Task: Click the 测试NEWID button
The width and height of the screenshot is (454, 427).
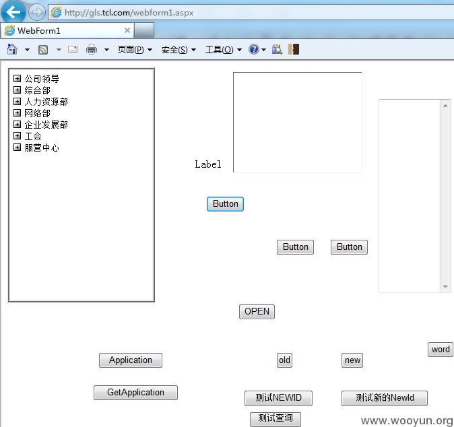Action: (x=278, y=398)
